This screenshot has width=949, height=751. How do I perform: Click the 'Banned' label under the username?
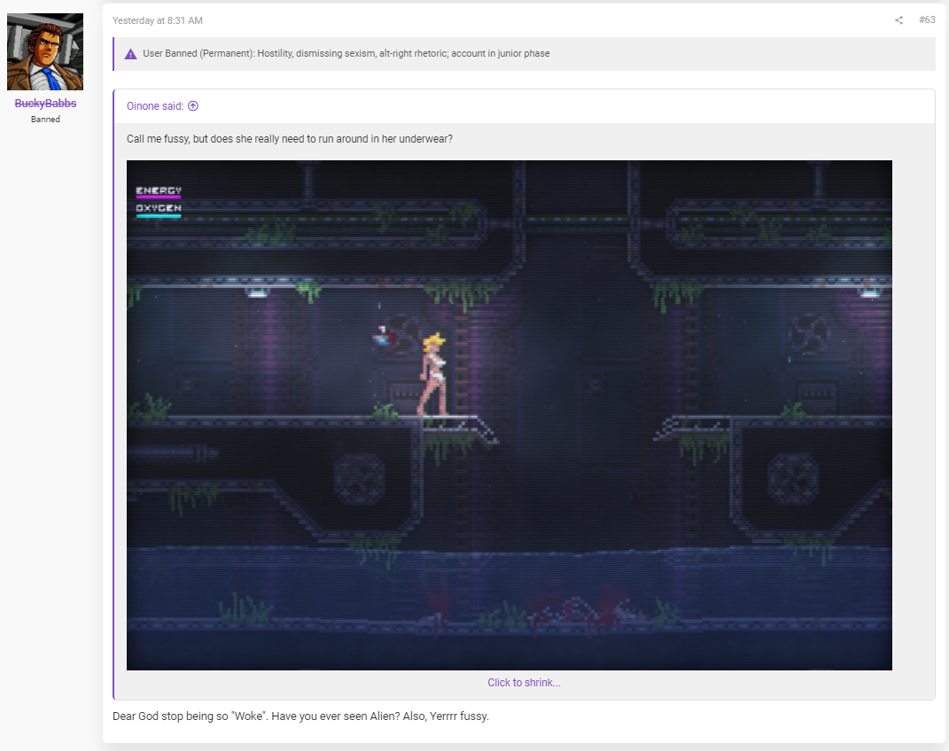pos(45,120)
